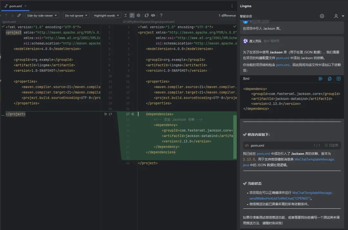The image size is (348, 230).
Task: Close the pom.xml tab
Action: [x=26, y=6]
